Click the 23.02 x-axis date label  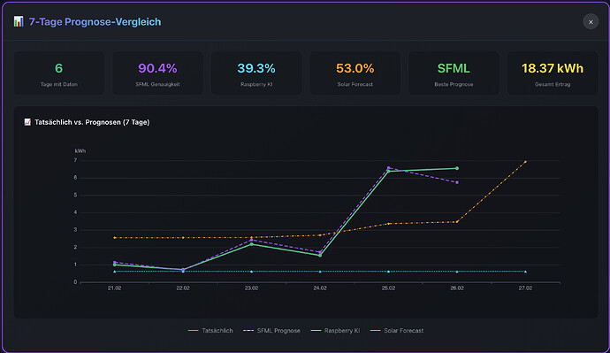[x=251, y=288]
